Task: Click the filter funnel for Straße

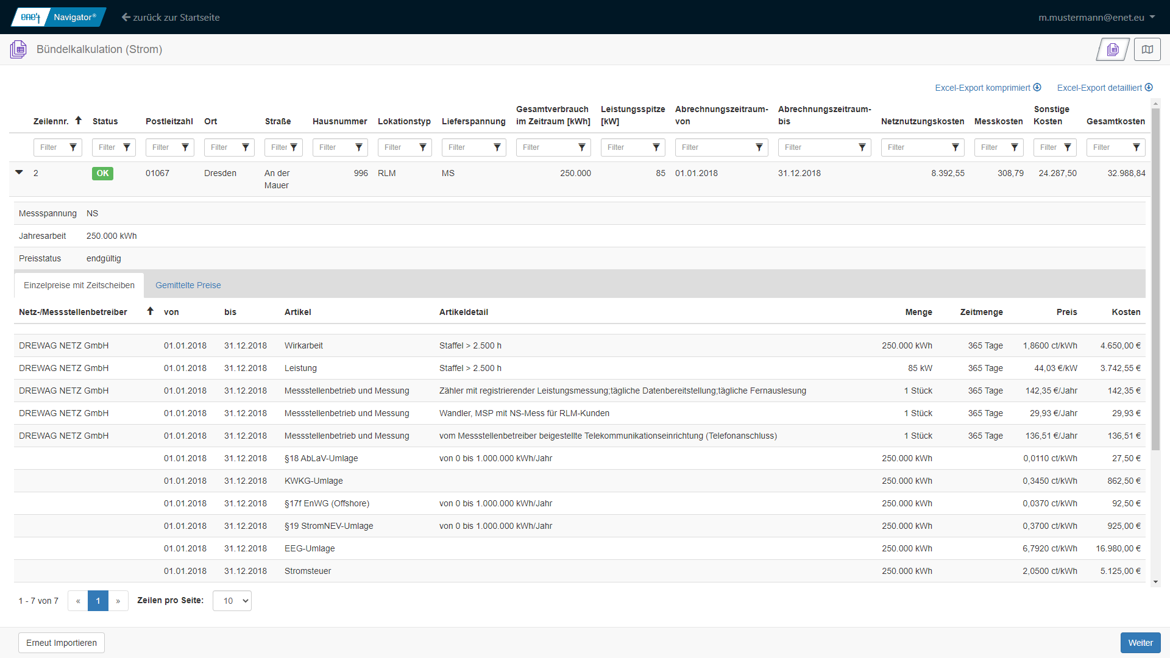Action: (294, 147)
